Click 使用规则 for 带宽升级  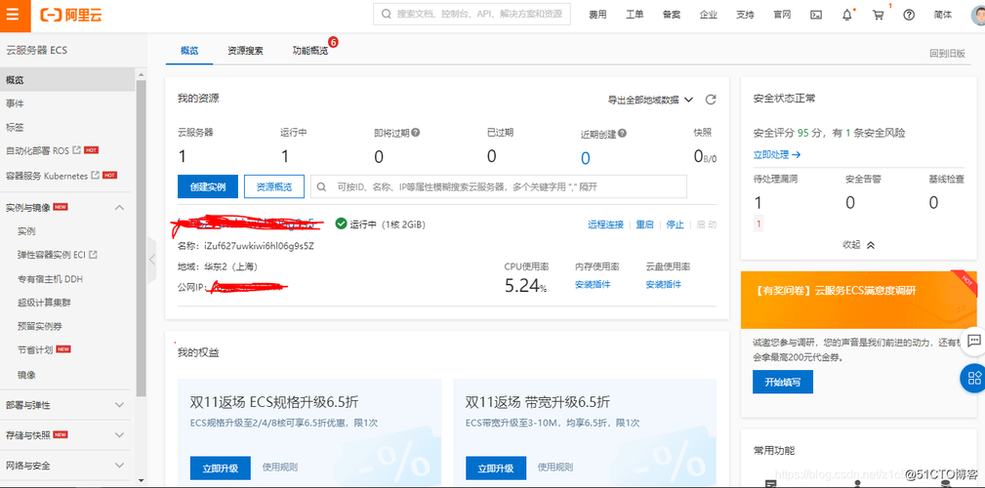555,467
